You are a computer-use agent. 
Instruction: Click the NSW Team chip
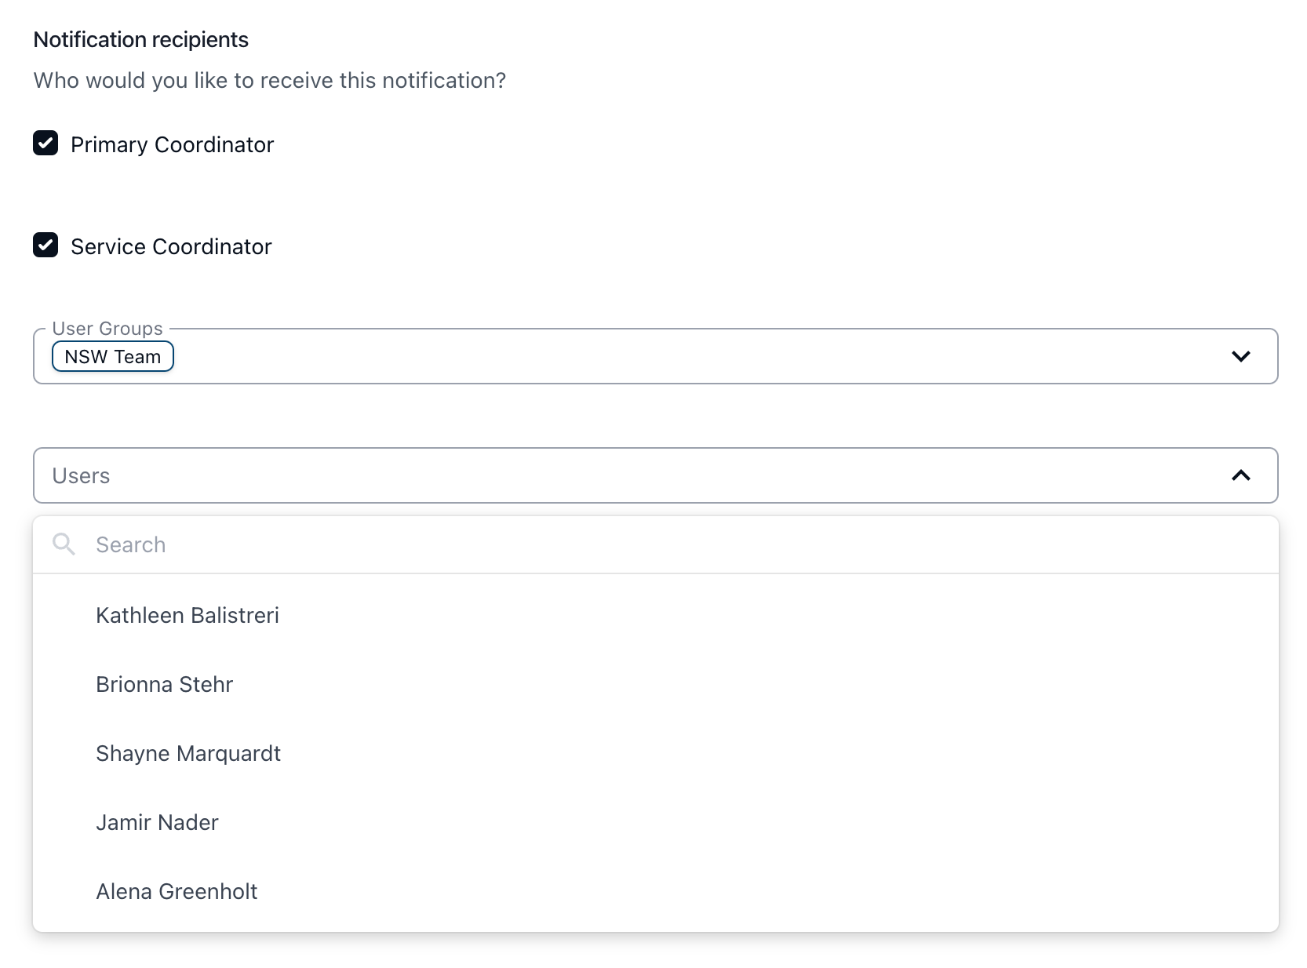[x=112, y=357]
